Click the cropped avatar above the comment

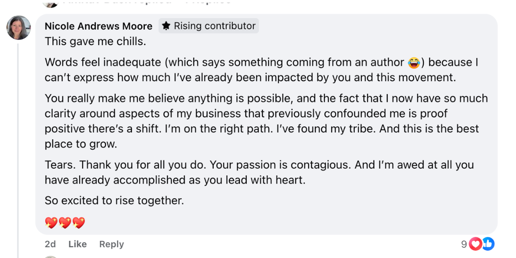(50, 3)
